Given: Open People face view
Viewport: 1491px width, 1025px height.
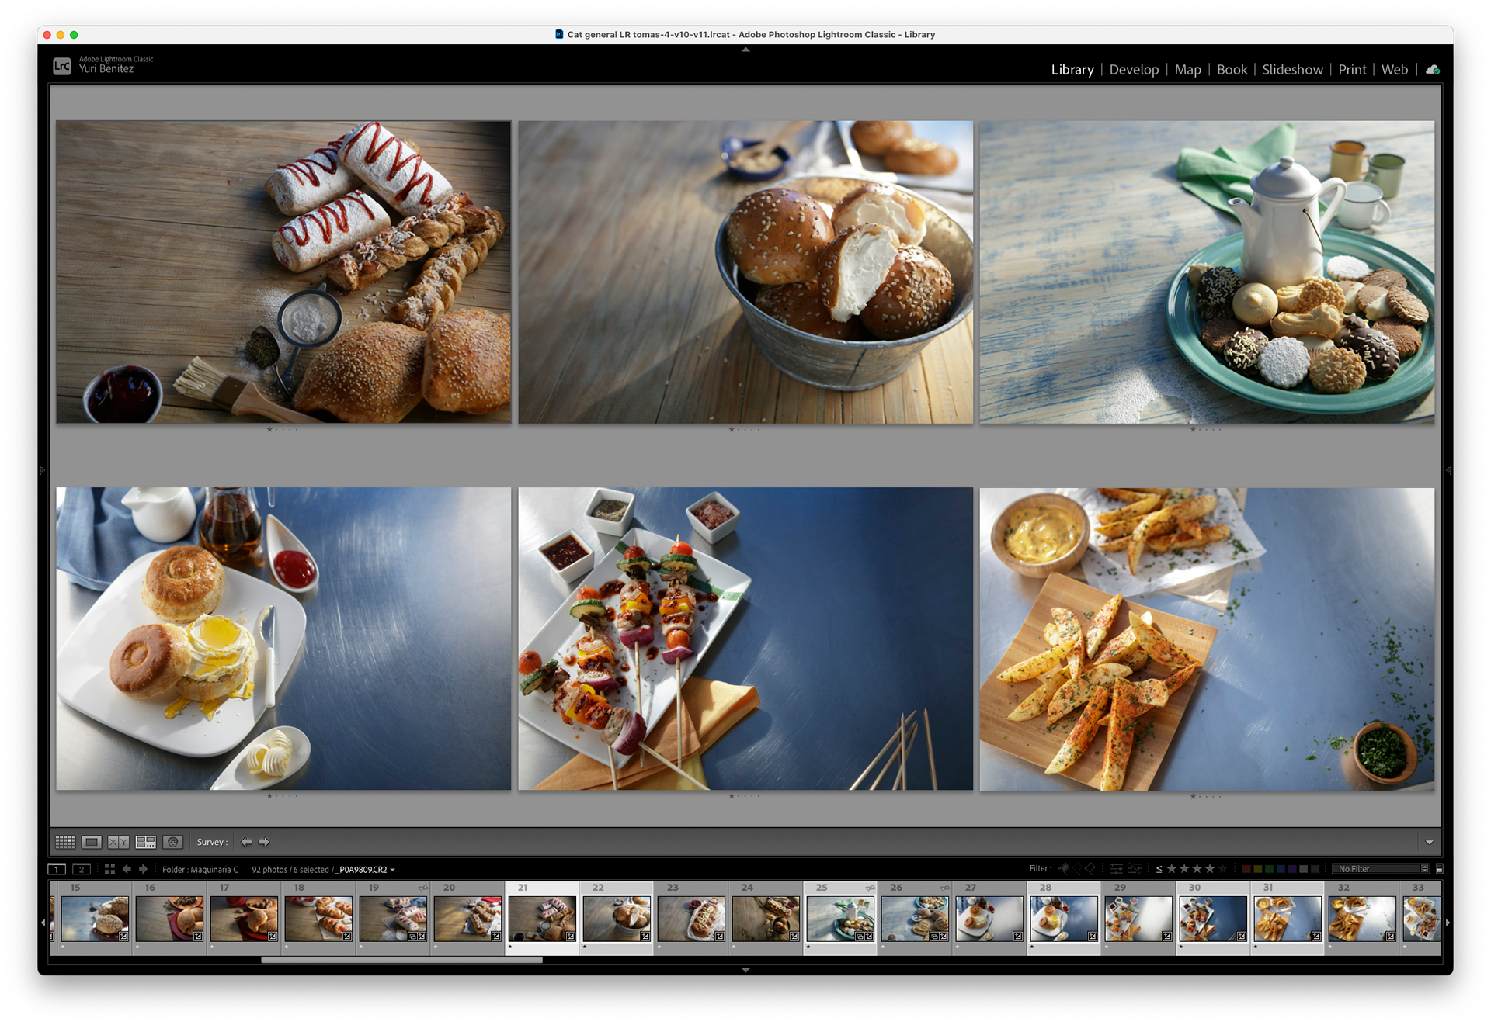Looking at the screenshot, I should click(x=172, y=842).
